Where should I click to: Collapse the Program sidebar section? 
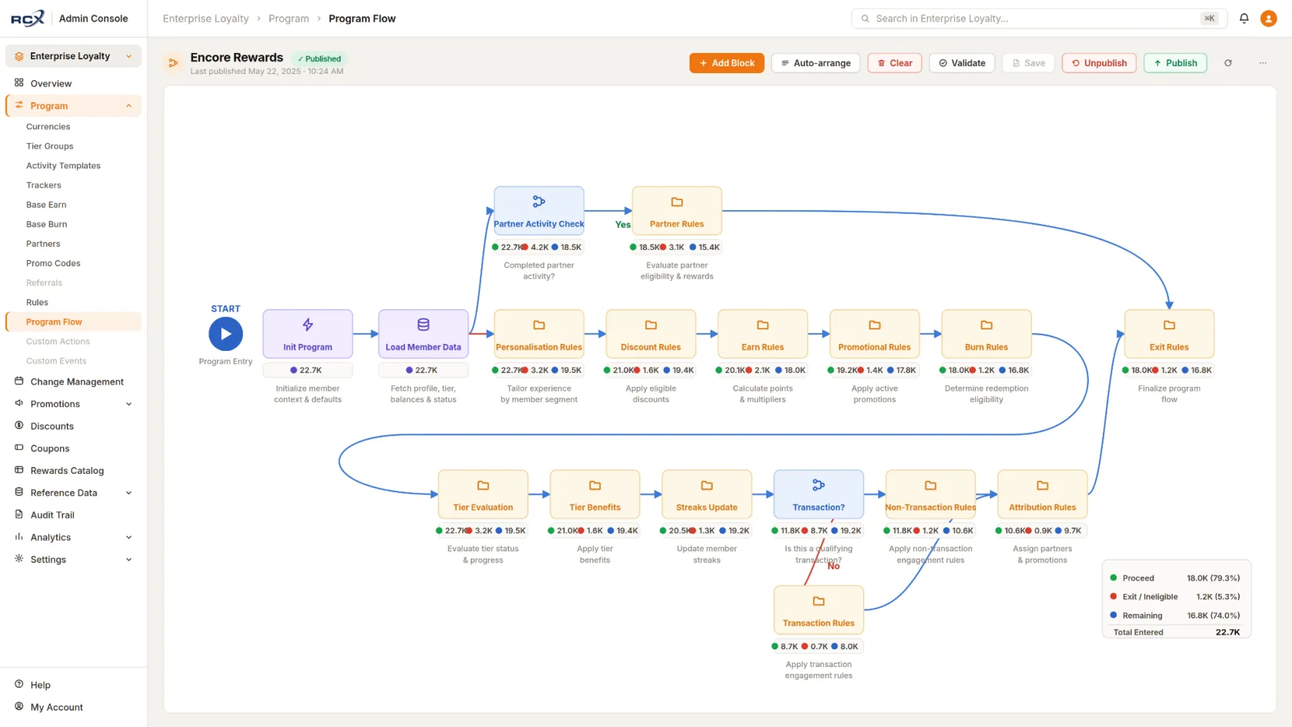(x=128, y=106)
